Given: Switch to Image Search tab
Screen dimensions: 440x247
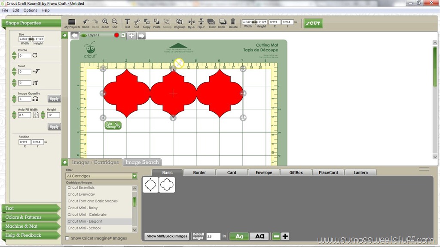Looking at the screenshot, I should pyautogui.click(x=142, y=162).
